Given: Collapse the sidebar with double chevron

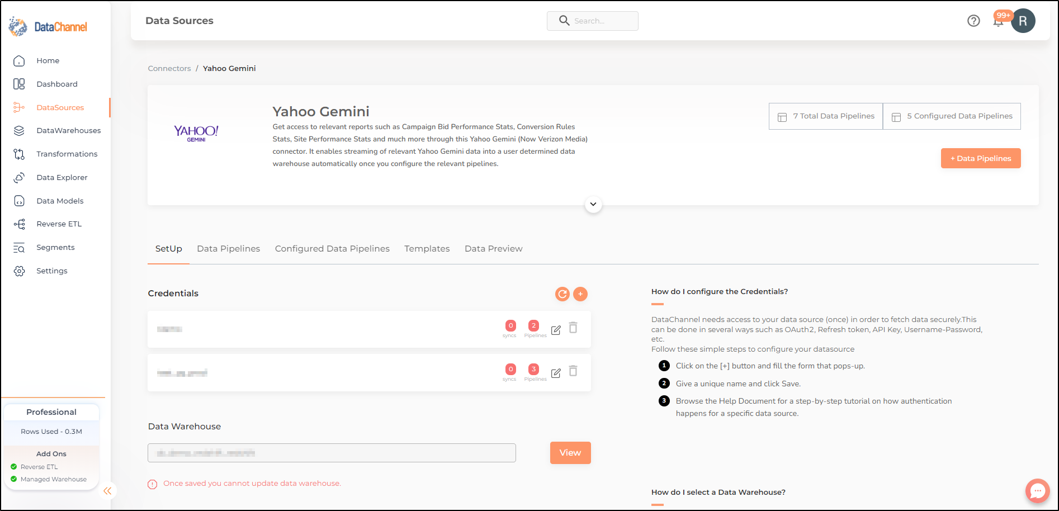Looking at the screenshot, I should click(107, 491).
